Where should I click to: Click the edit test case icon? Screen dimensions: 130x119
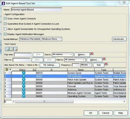pyautogui.click(x=11, y=49)
